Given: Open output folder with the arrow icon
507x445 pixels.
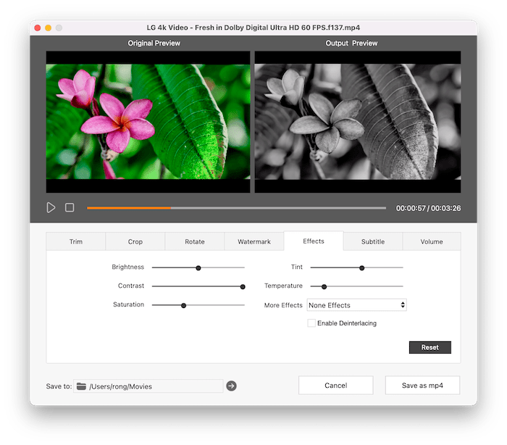Looking at the screenshot, I should [231, 386].
